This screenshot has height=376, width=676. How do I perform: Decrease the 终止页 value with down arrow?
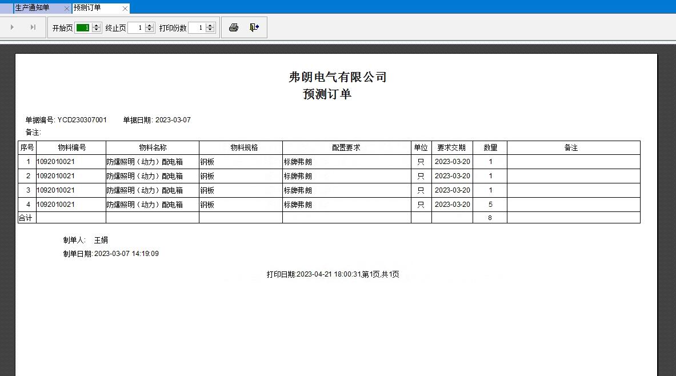pos(150,30)
